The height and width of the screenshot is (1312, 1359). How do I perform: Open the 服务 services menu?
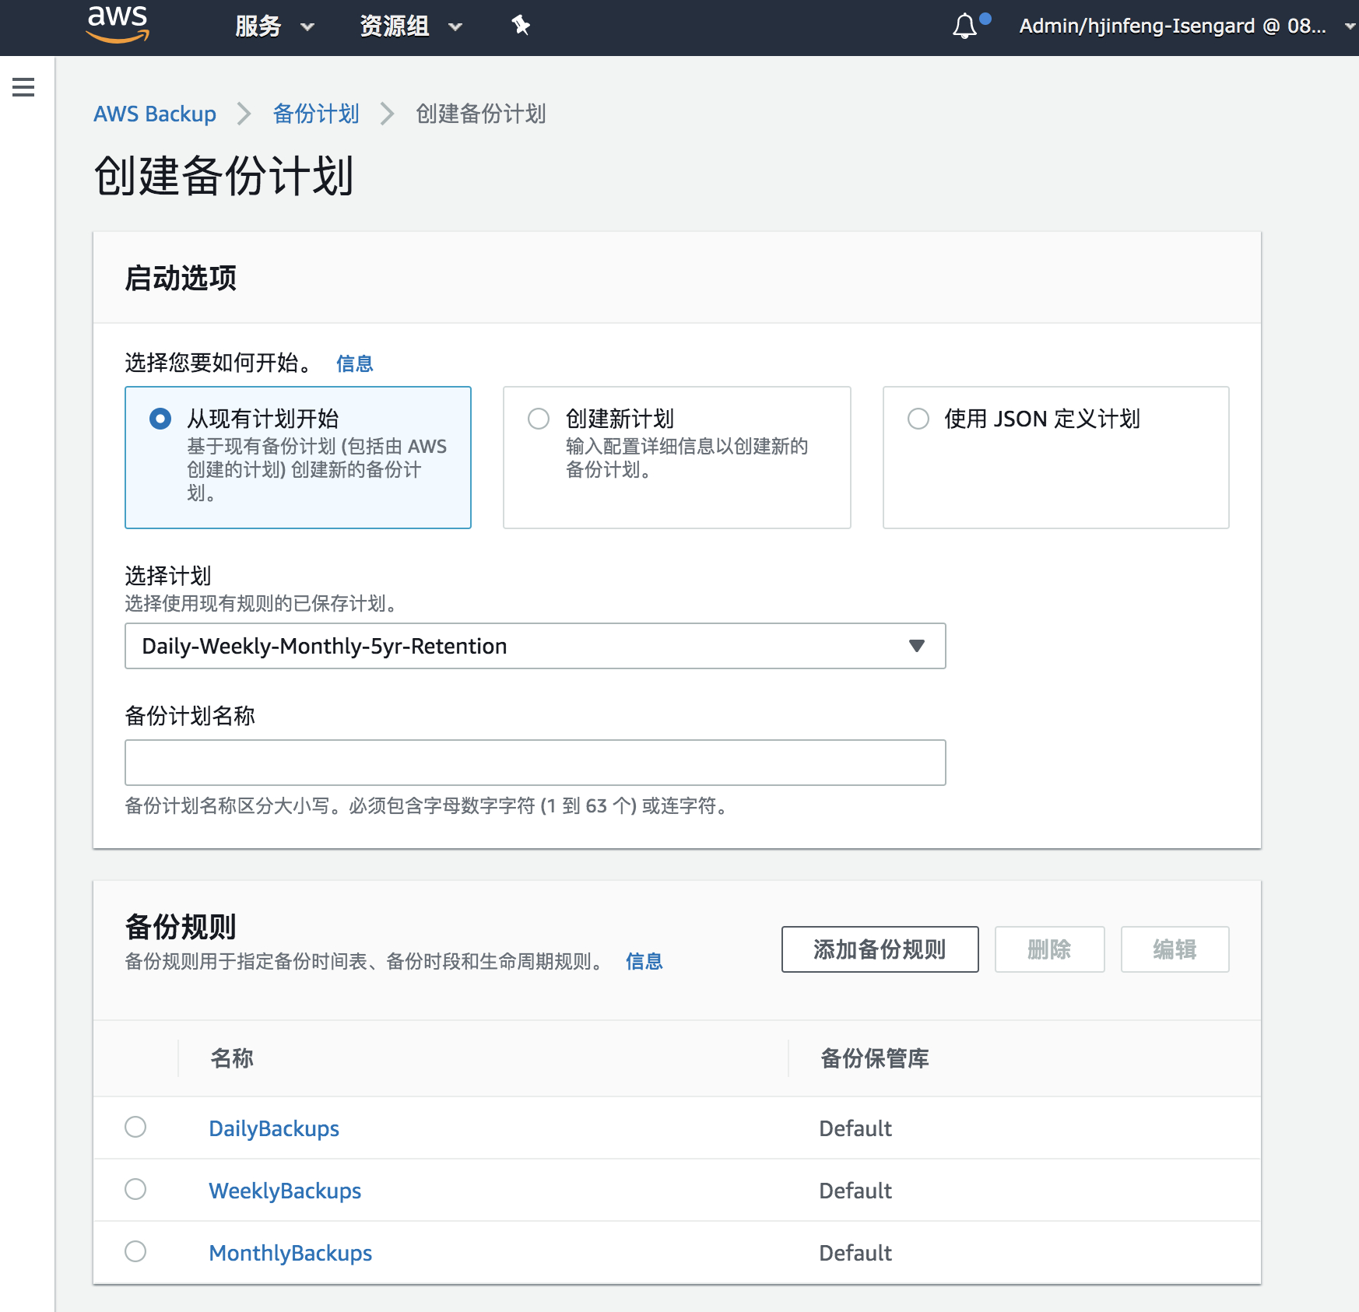(x=275, y=26)
